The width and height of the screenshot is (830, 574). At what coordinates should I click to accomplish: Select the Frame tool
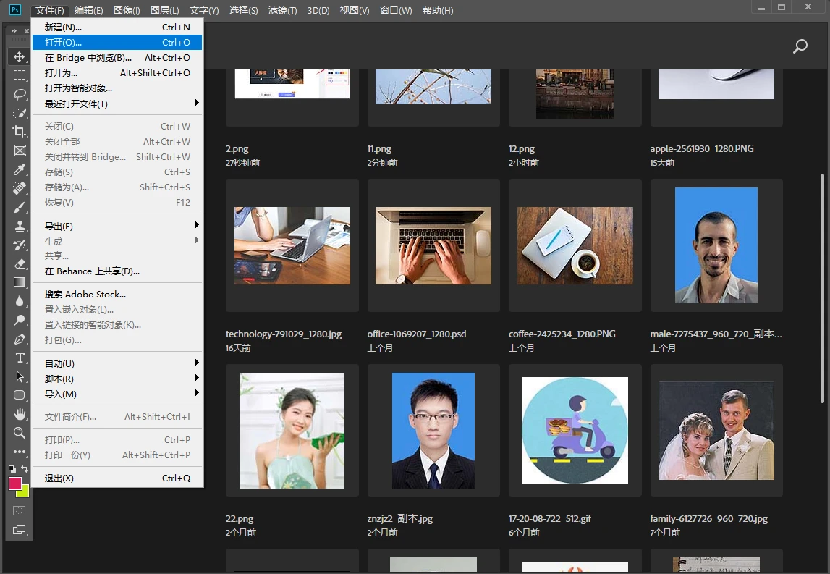20,151
